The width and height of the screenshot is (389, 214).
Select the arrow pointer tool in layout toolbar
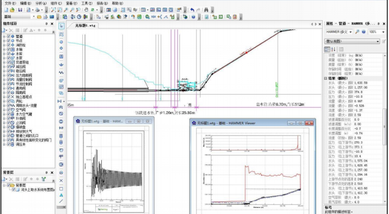(61, 26)
